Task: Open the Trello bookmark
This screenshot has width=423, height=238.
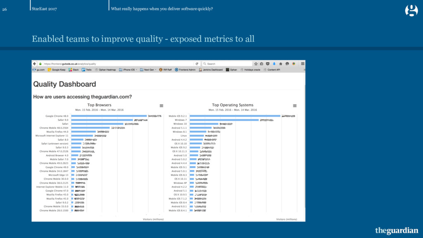Action: [87, 69]
